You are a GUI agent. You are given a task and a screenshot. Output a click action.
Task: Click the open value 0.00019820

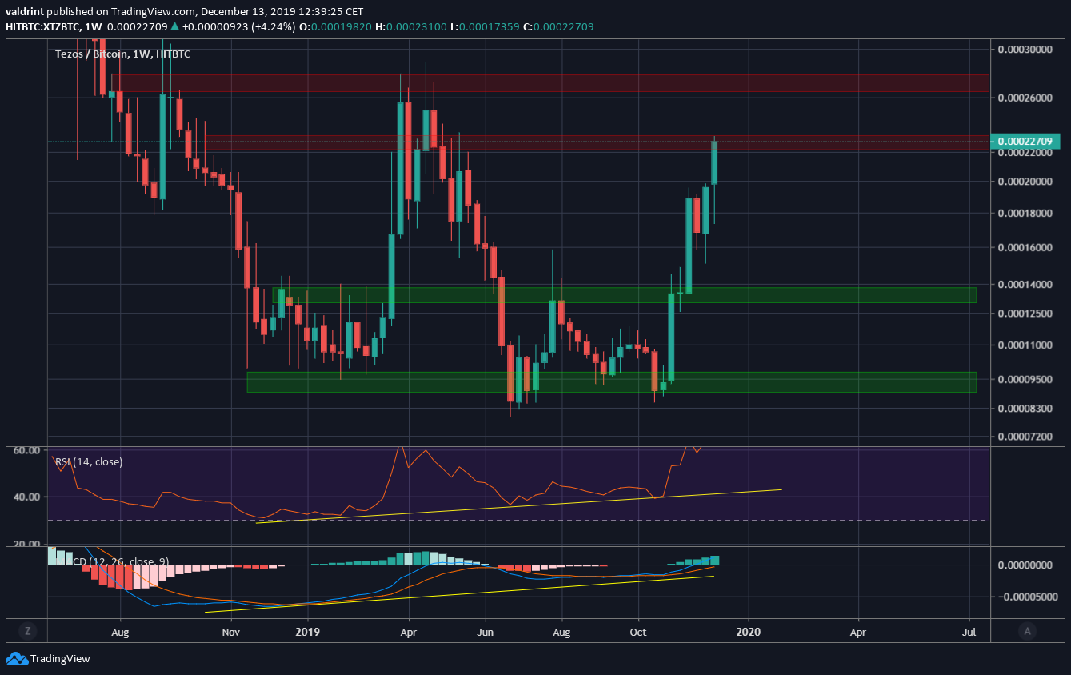[x=338, y=26]
